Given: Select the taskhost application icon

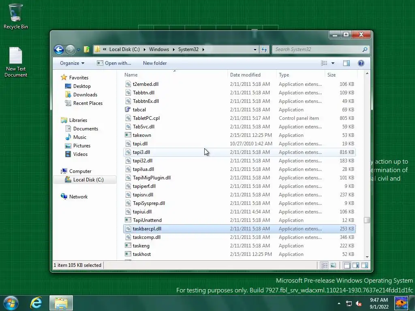Looking at the screenshot, I should pos(128,254).
